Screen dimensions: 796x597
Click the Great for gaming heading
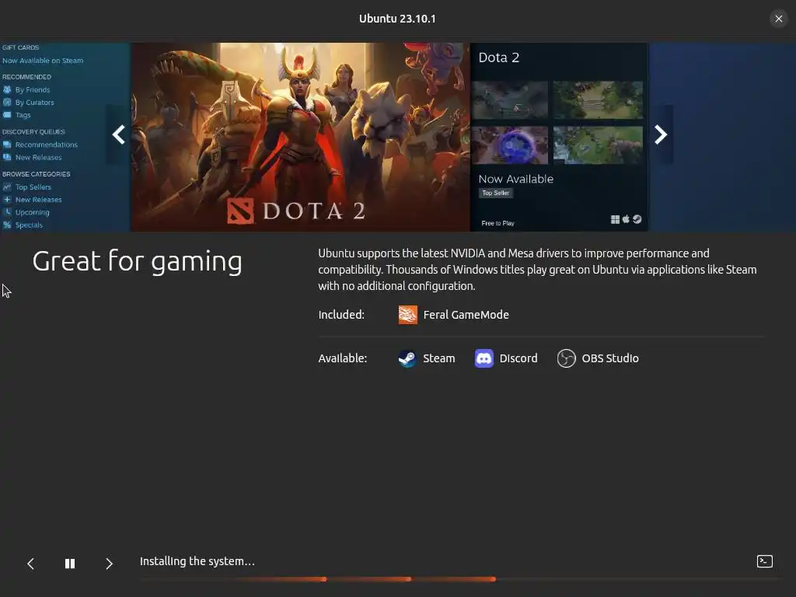click(x=138, y=262)
